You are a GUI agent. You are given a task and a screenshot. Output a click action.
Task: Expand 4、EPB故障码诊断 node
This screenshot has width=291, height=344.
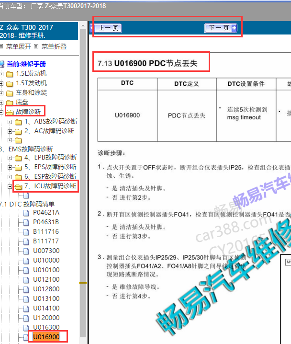pyautogui.click(x=10, y=158)
